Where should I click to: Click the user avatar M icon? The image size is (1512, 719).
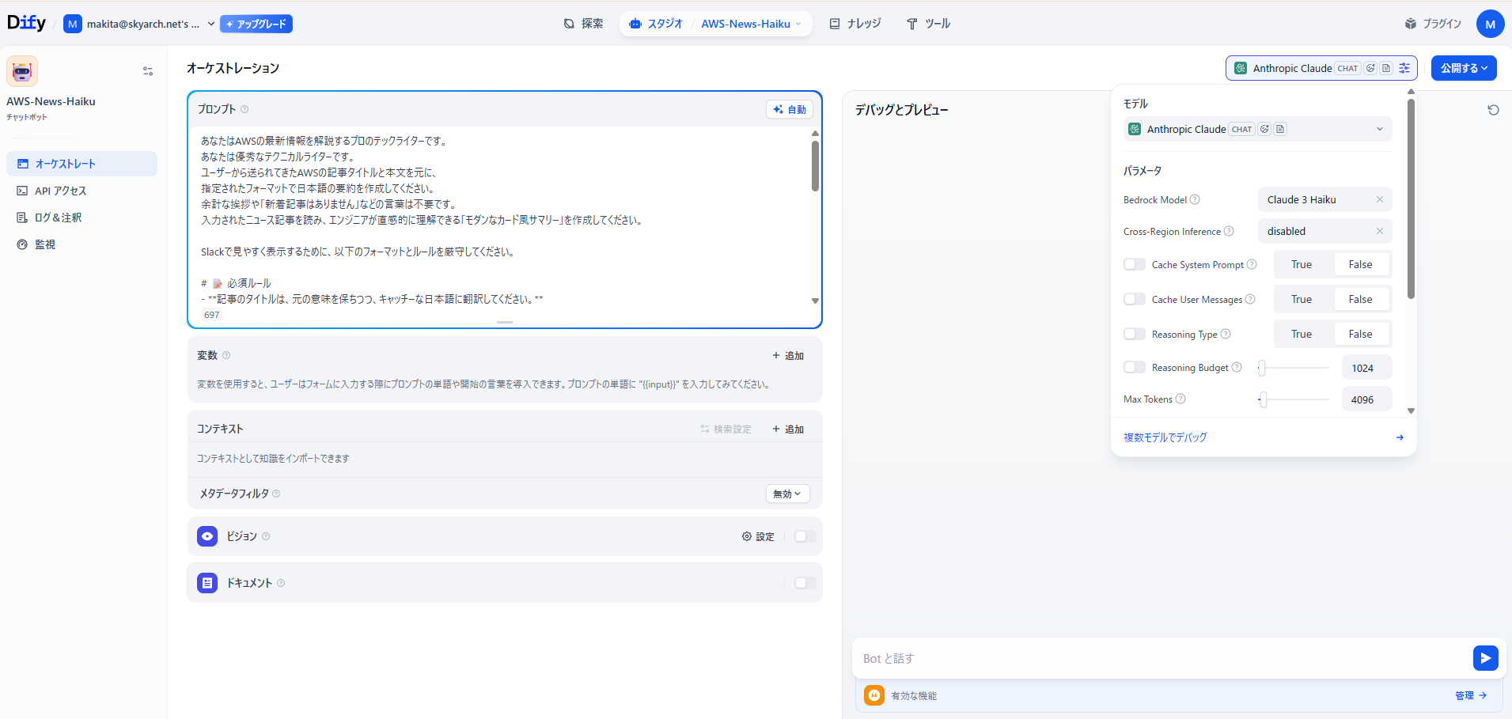pyautogui.click(x=1490, y=24)
